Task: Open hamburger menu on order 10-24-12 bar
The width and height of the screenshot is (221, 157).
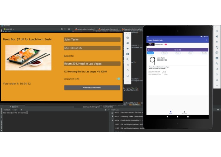Action: click(x=148, y=50)
